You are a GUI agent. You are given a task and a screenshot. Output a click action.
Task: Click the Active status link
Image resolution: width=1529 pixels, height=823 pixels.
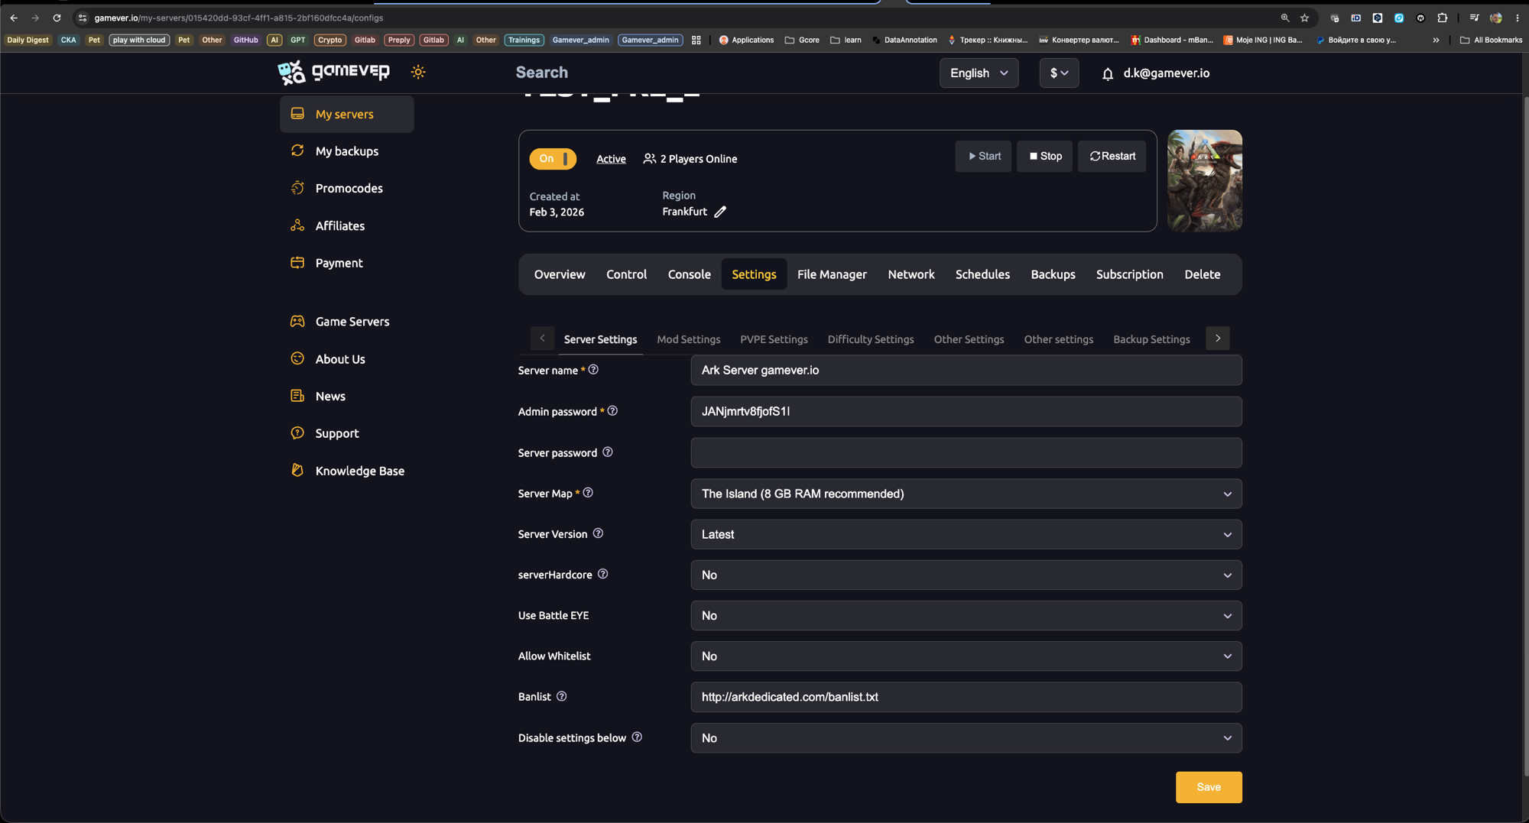pos(611,159)
